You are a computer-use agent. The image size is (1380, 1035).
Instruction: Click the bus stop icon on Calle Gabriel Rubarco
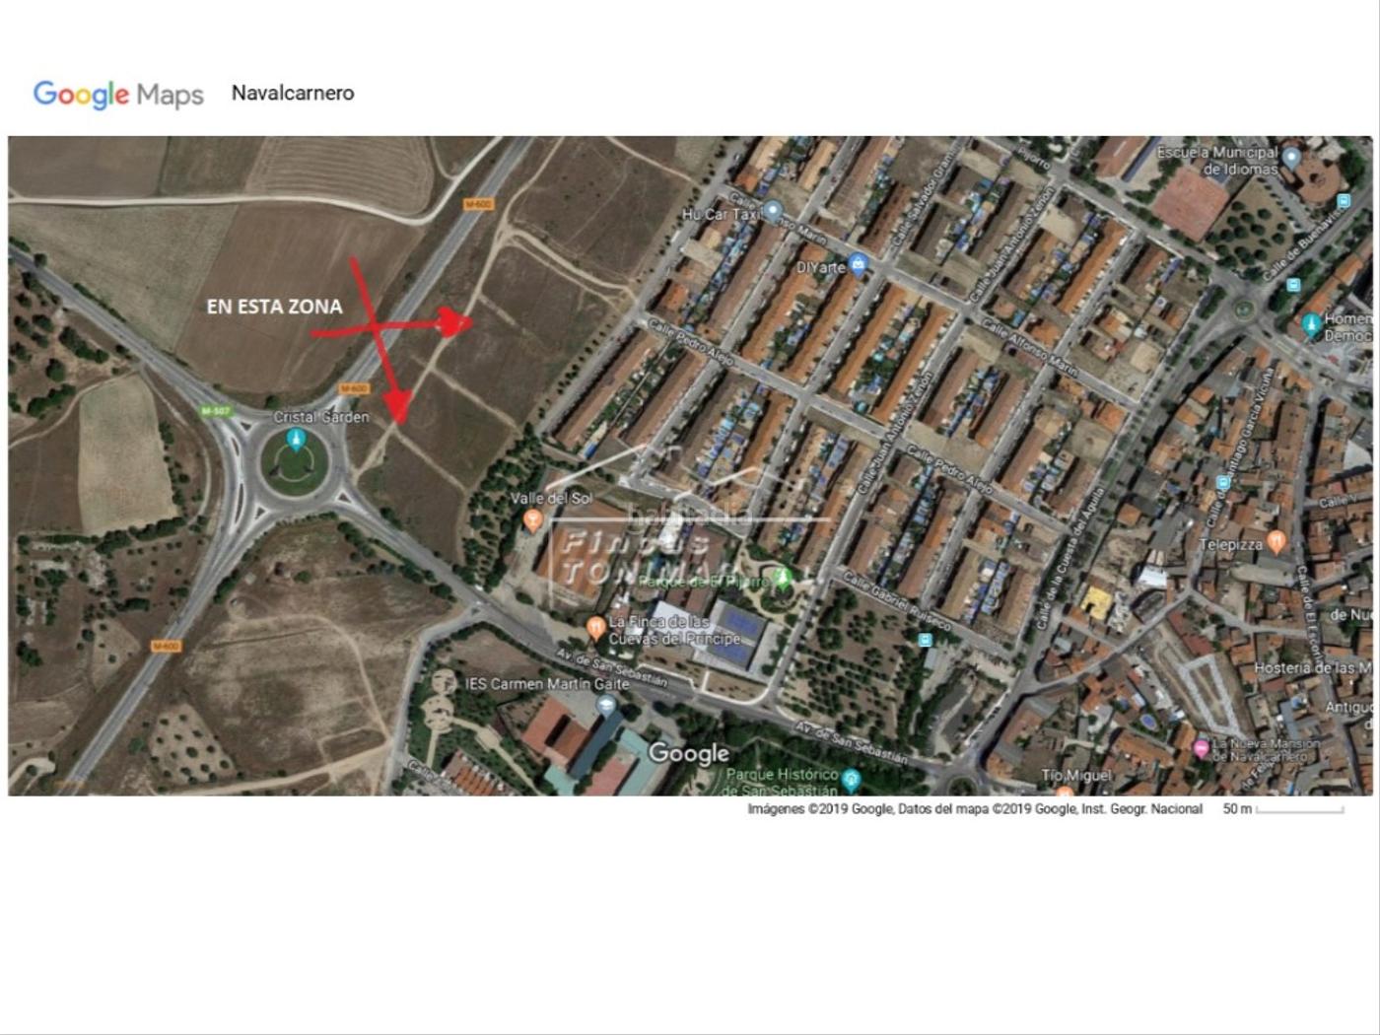click(925, 640)
